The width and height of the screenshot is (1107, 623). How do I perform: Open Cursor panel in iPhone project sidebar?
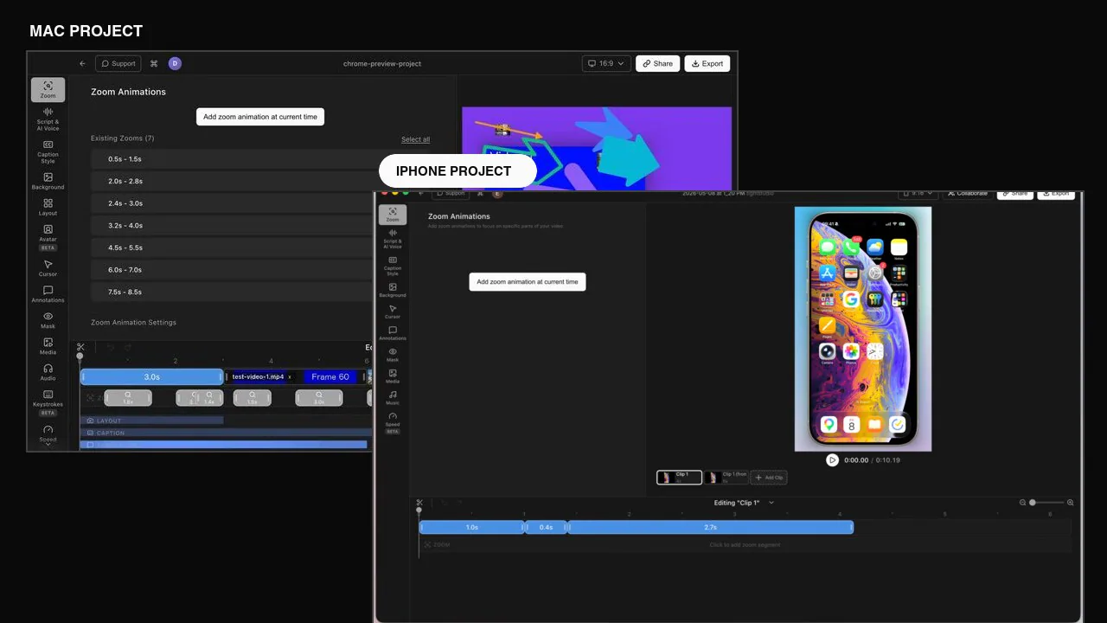click(393, 311)
